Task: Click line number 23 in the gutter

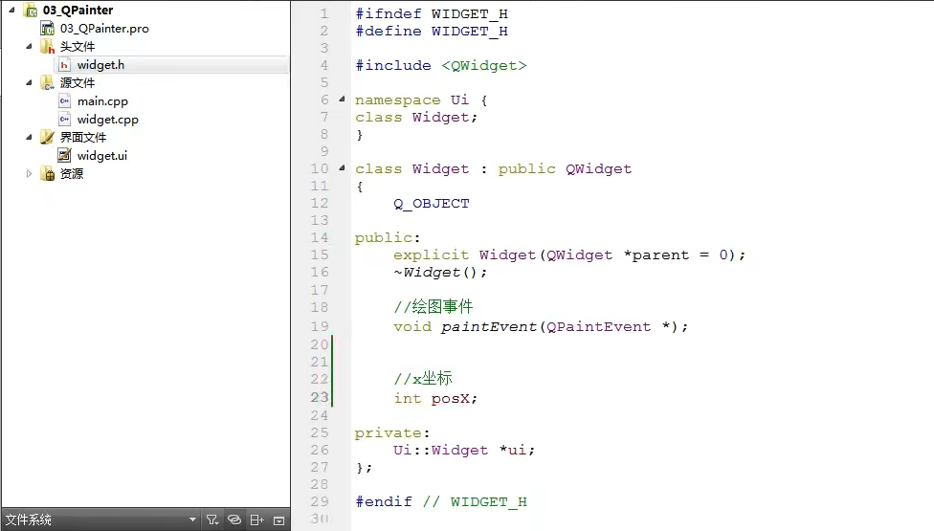Action: (320, 397)
